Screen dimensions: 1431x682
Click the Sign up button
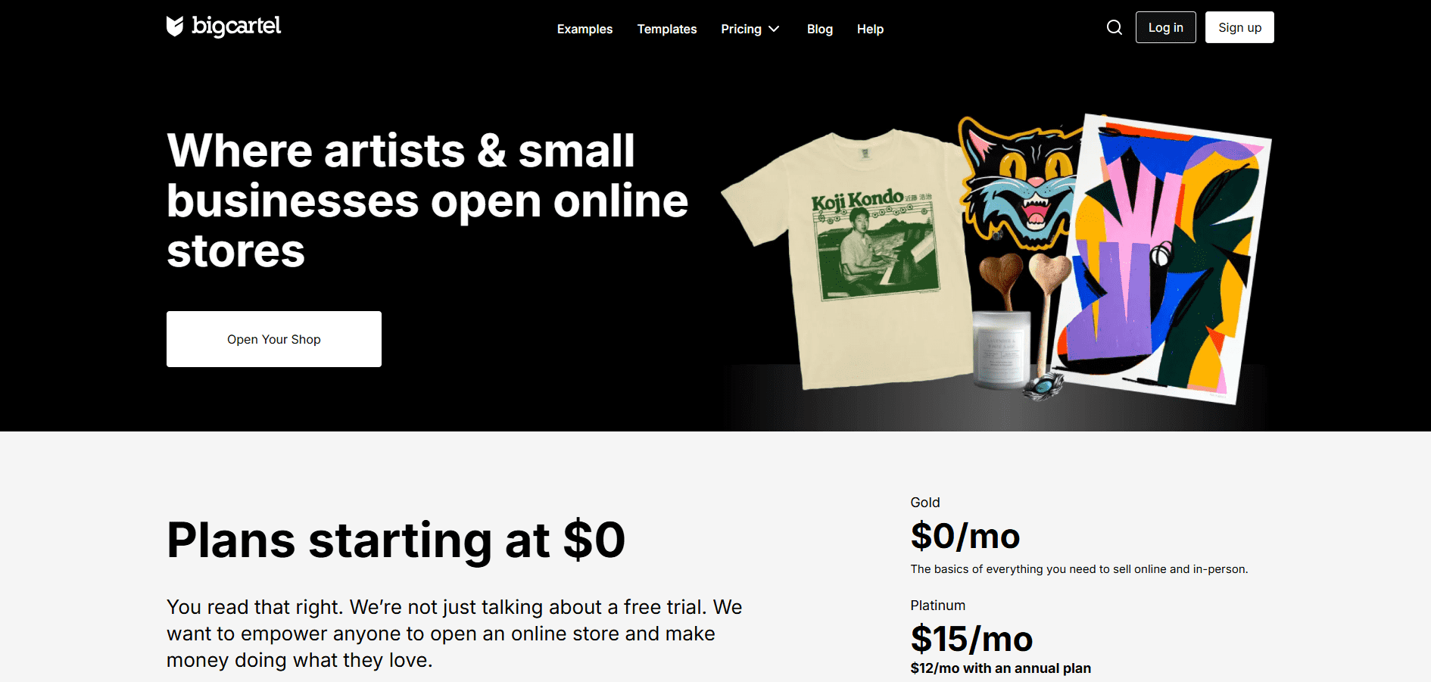click(1239, 27)
